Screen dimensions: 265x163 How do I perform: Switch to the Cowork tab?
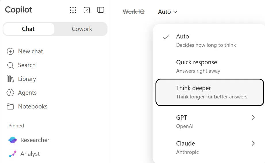pyautogui.click(x=82, y=29)
